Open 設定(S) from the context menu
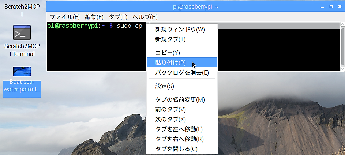The width and height of the screenshot is (345, 155). (x=182, y=86)
